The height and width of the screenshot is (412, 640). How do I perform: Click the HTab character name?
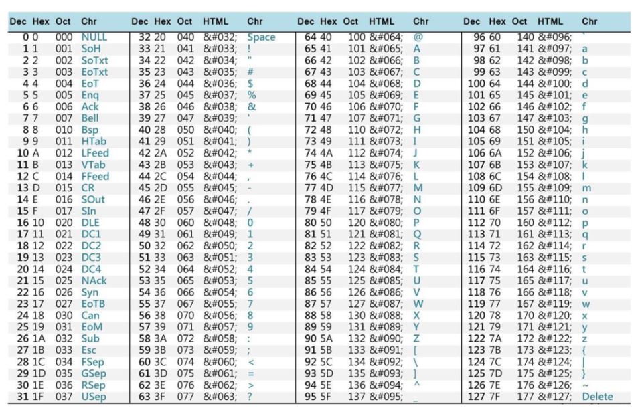click(94, 142)
